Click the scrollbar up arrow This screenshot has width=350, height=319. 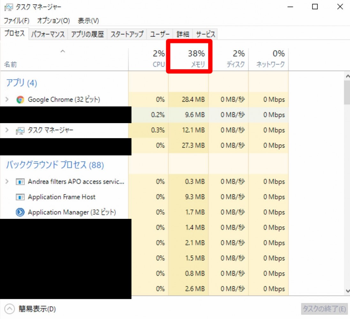point(347,77)
